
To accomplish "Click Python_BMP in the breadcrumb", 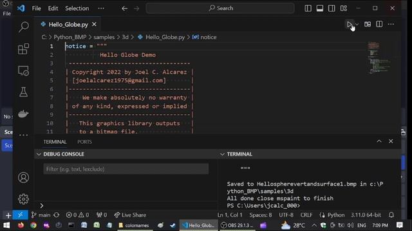I will pyautogui.click(x=70, y=37).
